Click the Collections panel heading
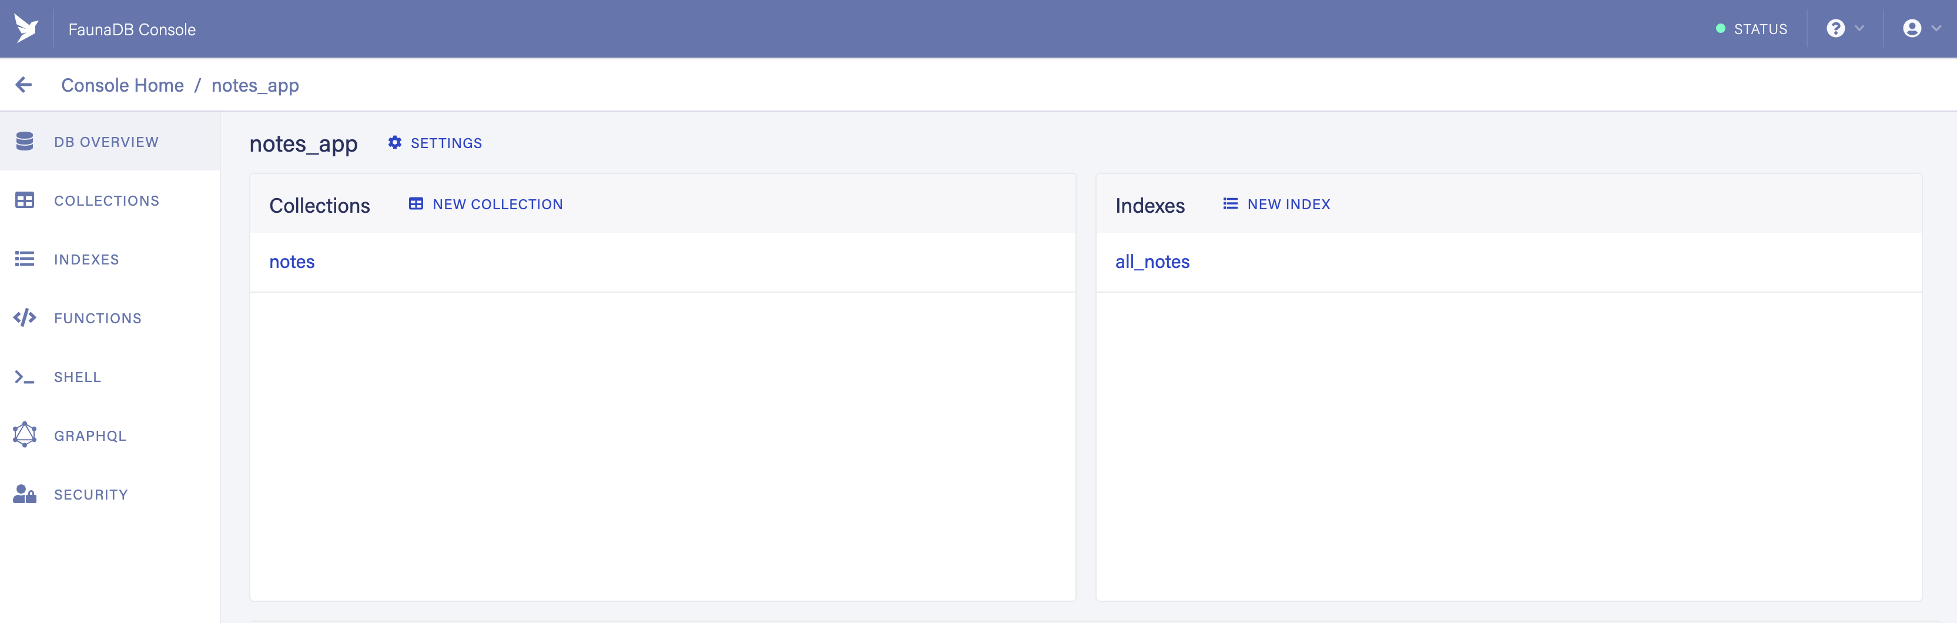 320,205
